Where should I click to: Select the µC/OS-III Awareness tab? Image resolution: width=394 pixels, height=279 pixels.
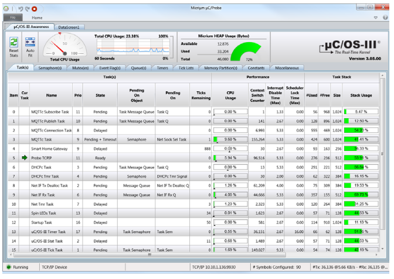click(31, 26)
